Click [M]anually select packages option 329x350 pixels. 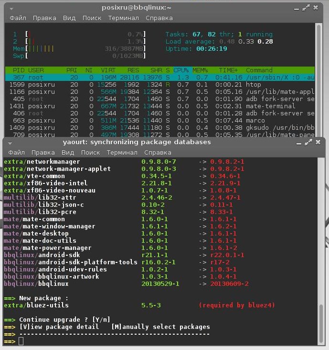(x=160, y=327)
